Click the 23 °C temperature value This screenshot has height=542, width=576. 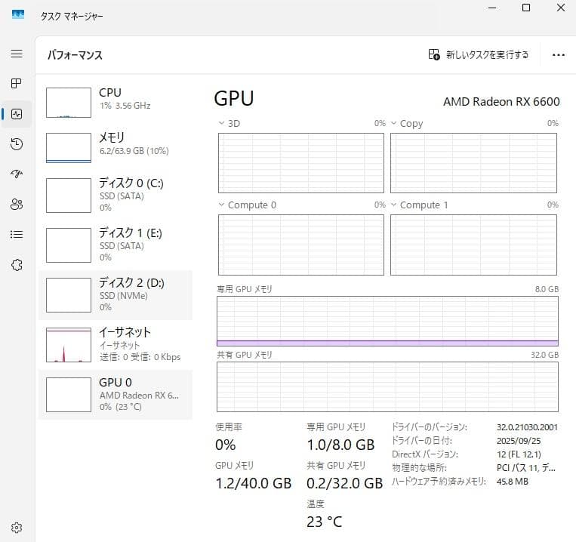pos(325,522)
